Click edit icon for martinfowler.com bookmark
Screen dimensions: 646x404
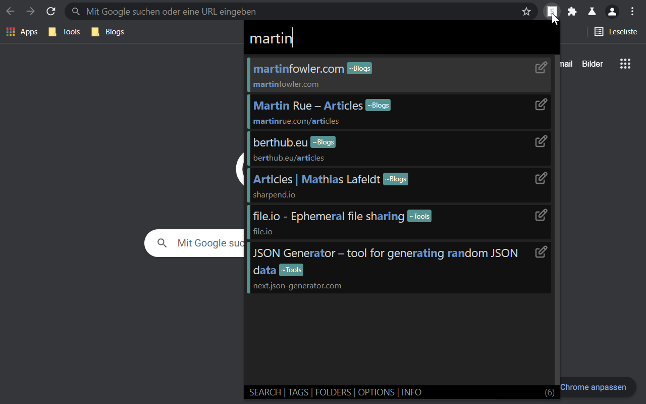coord(541,68)
